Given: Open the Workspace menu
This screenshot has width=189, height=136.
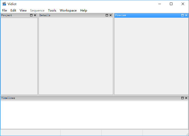Looking at the screenshot, I should (x=68, y=11).
